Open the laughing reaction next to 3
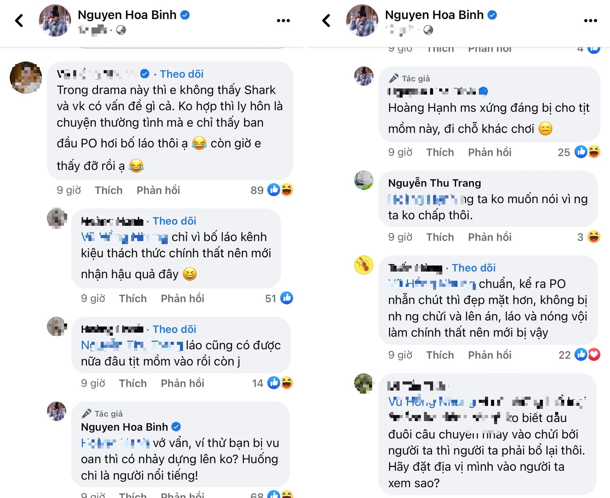This screenshot has width=610, height=498. click(x=594, y=237)
